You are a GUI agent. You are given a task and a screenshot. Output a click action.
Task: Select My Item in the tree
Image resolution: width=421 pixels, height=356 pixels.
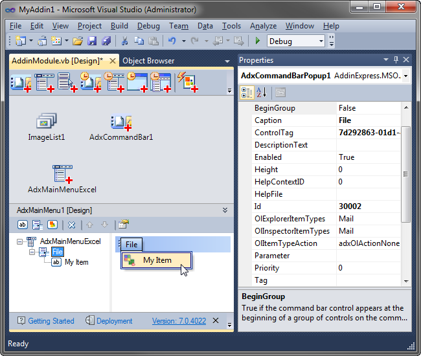(x=76, y=262)
